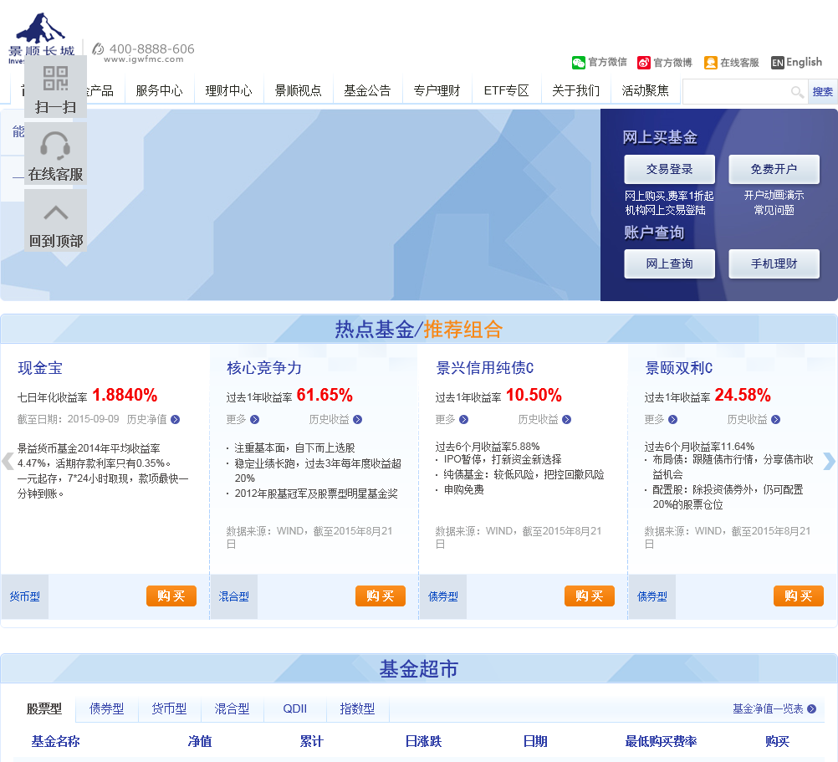The width and height of the screenshot is (838, 762).
Task: Select the 混合型 fund tab
Action: pos(232,709)
